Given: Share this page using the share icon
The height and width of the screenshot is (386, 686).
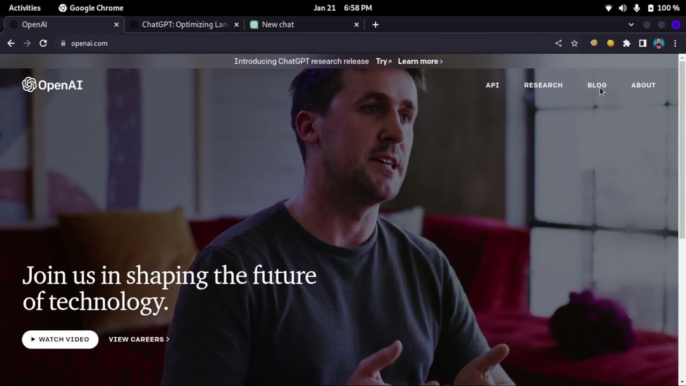Looking at the screenshot, I should (558, 43).
